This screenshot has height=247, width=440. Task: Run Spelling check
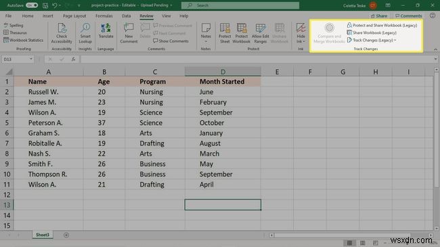14,25
